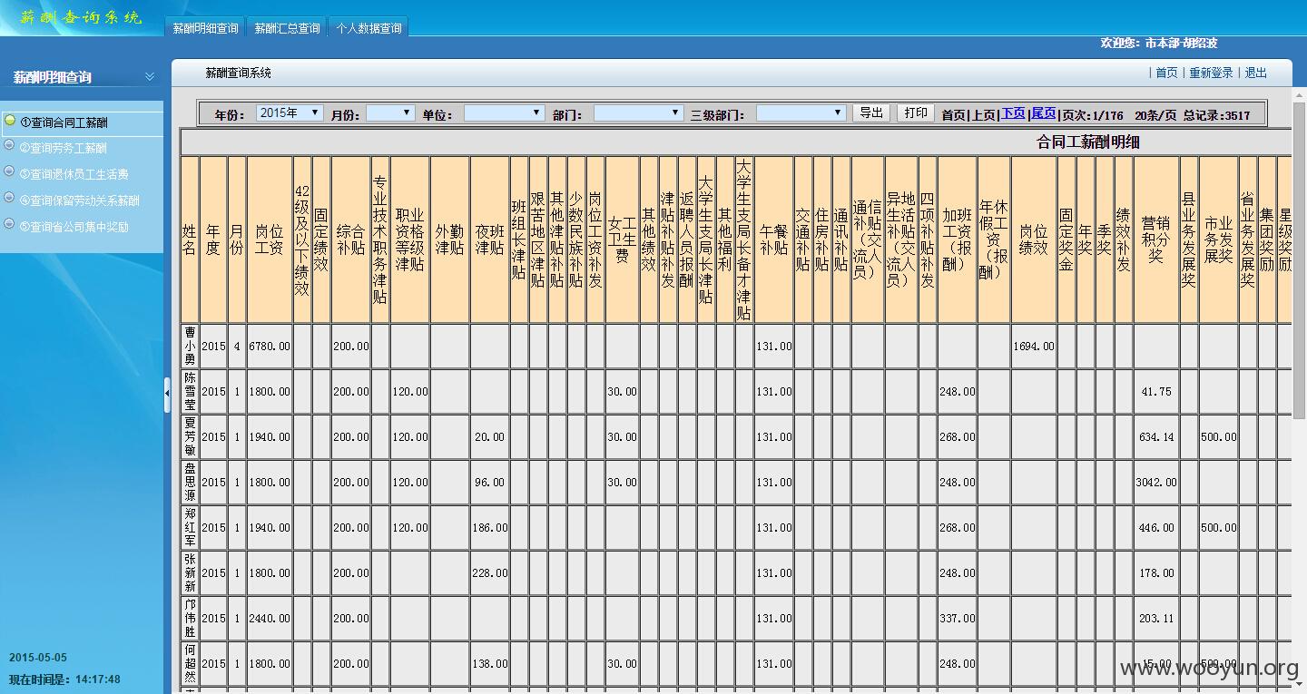Select the name cell 郑红军
This screenshot has height=694, width=1307.
point(190,527)
